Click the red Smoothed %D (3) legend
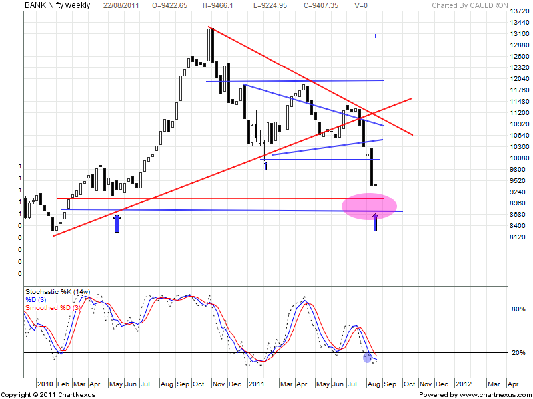Viewport: 533px width, 399px height. (x=52, y=308)
